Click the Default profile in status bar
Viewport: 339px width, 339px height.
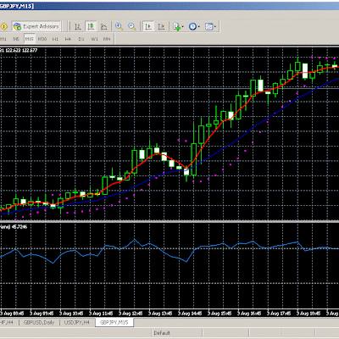[162, 333]
